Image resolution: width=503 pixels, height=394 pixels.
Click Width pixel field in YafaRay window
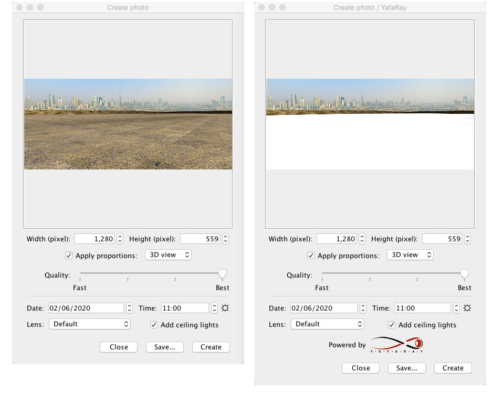click(337, 239)
